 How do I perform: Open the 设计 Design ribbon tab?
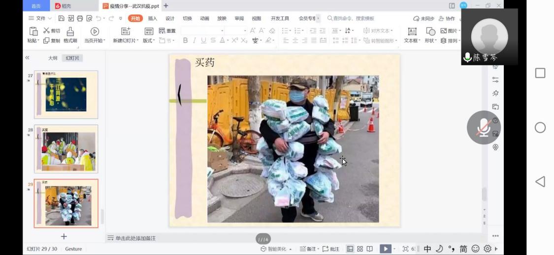pyautogui.click(x=170, y=18)
